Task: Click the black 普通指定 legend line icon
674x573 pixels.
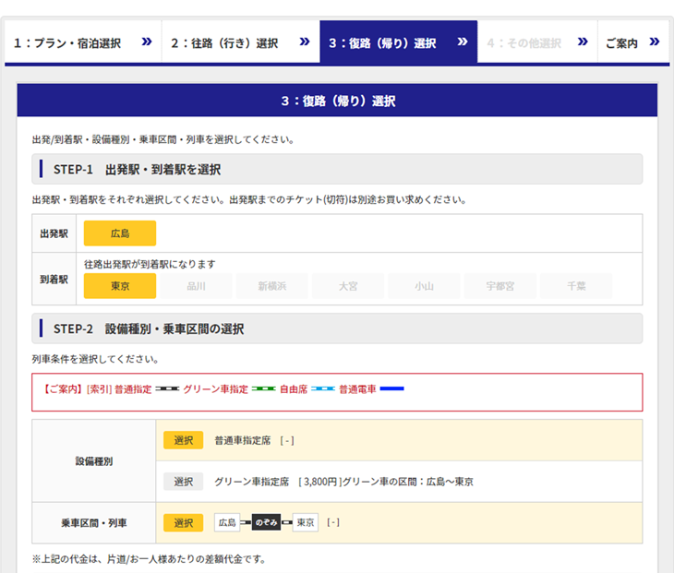Action: 167,389
